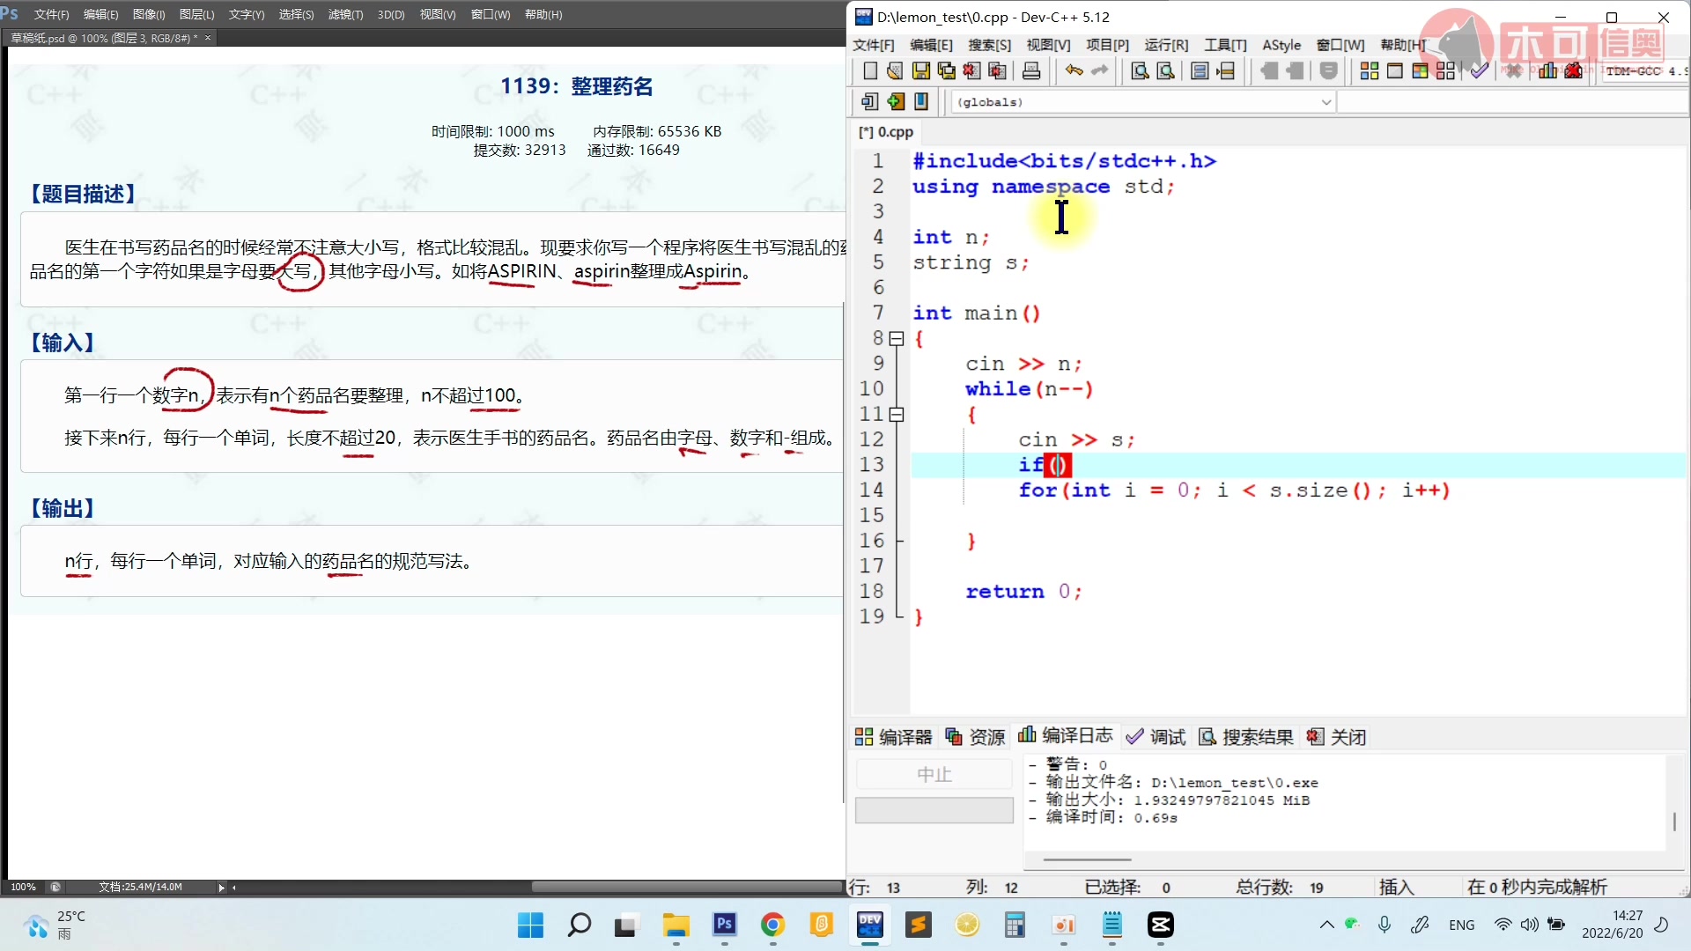The height and width of the screenshot is (951, 1691).
Task: Click the Redo arrow icon
Action: [x=1100, y=71]
